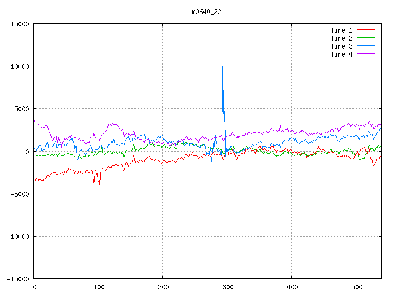Click the -15000 y-axis tick label
Image resolution: width=393 pixels, height=295 pixels.
(x=17, y=278)
